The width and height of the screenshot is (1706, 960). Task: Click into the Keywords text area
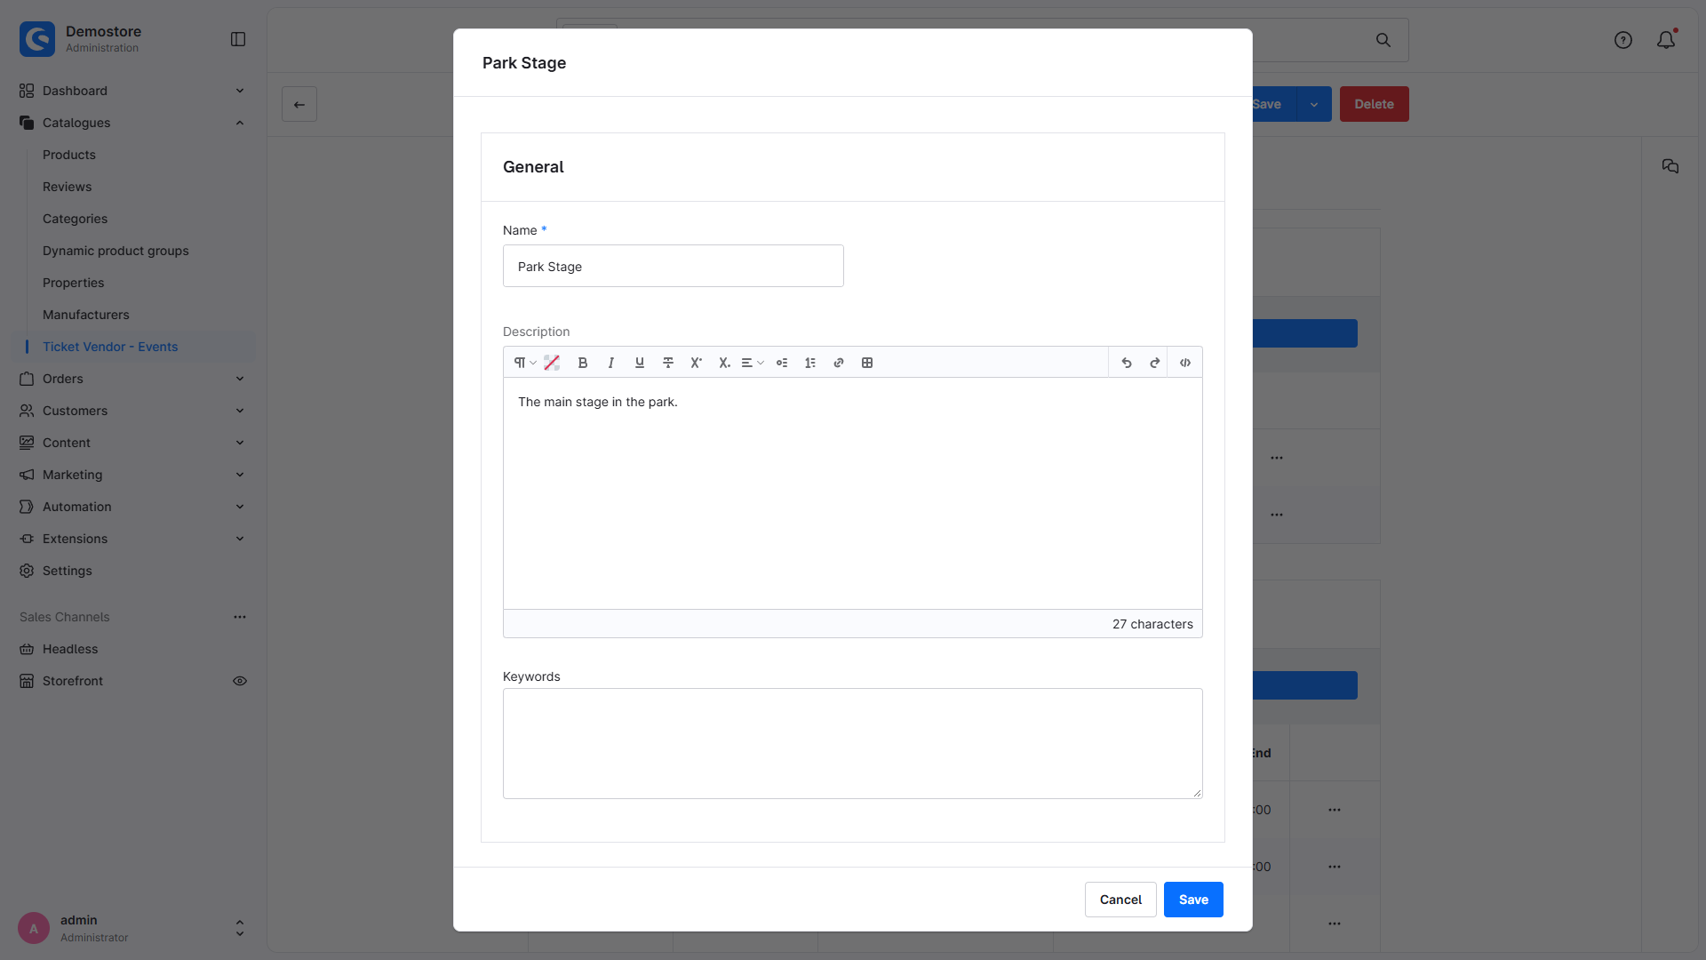(853, 743)
